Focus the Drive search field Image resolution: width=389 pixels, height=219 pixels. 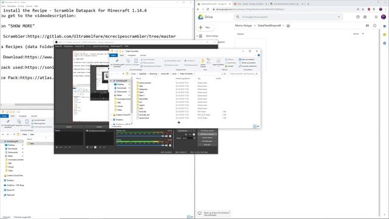coord(287,17)
